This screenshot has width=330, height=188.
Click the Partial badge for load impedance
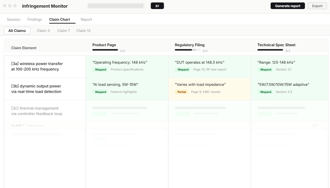tap(182, 92)
